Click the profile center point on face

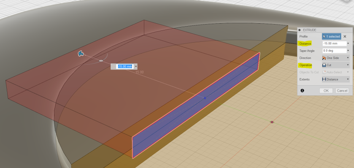[x=205, y=98]
